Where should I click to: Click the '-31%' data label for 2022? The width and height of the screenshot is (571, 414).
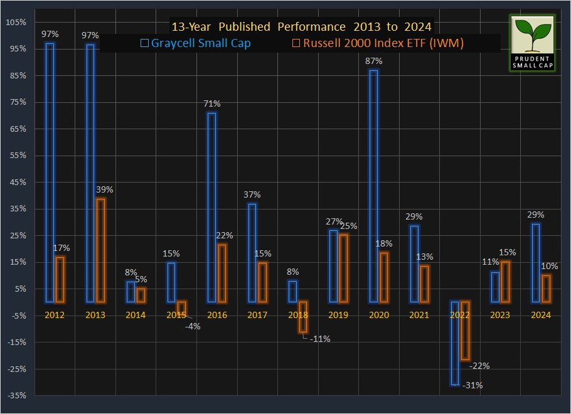point(472,385)
